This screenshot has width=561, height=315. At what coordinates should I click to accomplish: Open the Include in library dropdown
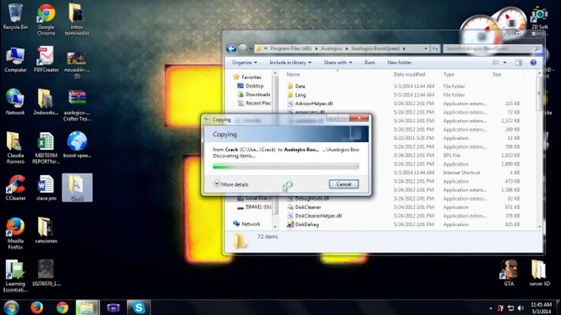click(x=290, y=63)
